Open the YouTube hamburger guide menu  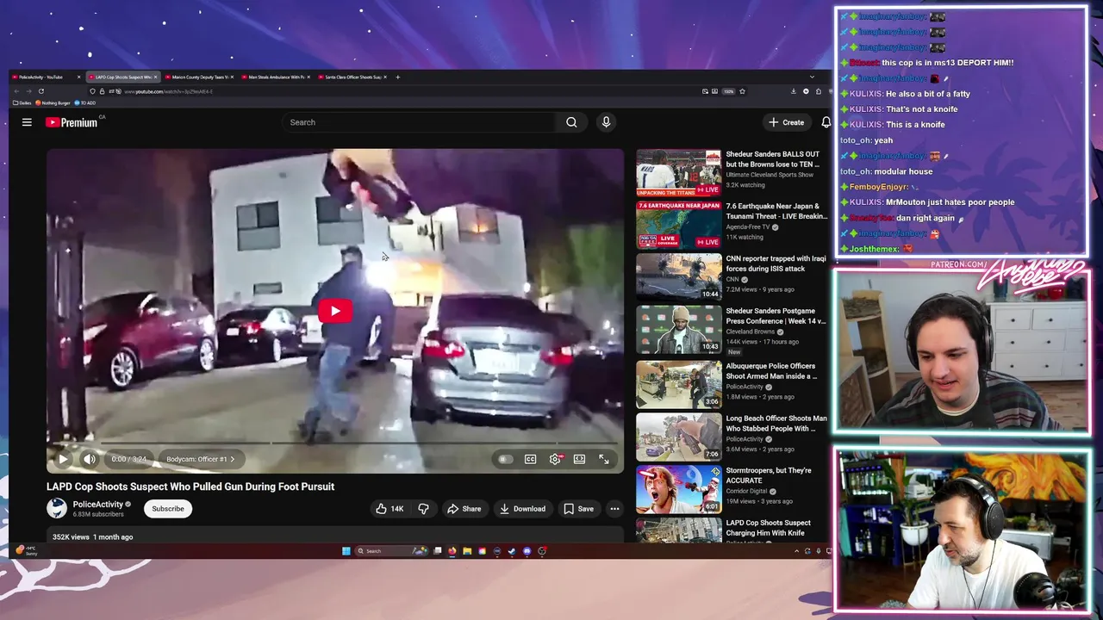click(x=27, y=122)
